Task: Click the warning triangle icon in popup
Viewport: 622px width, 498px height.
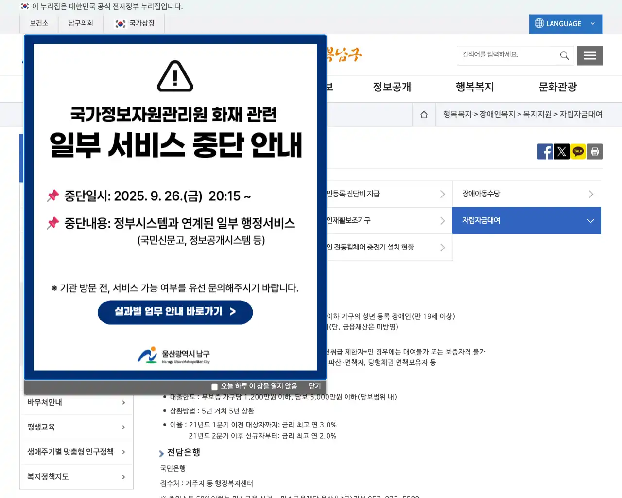Action: coord(175,76)
